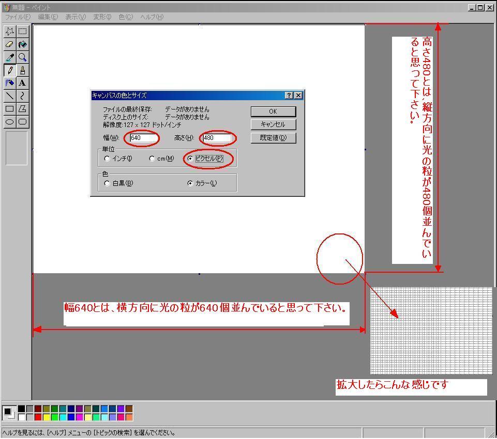Enable the 白黒 color option
497x439 pixels.
(107, 183)
